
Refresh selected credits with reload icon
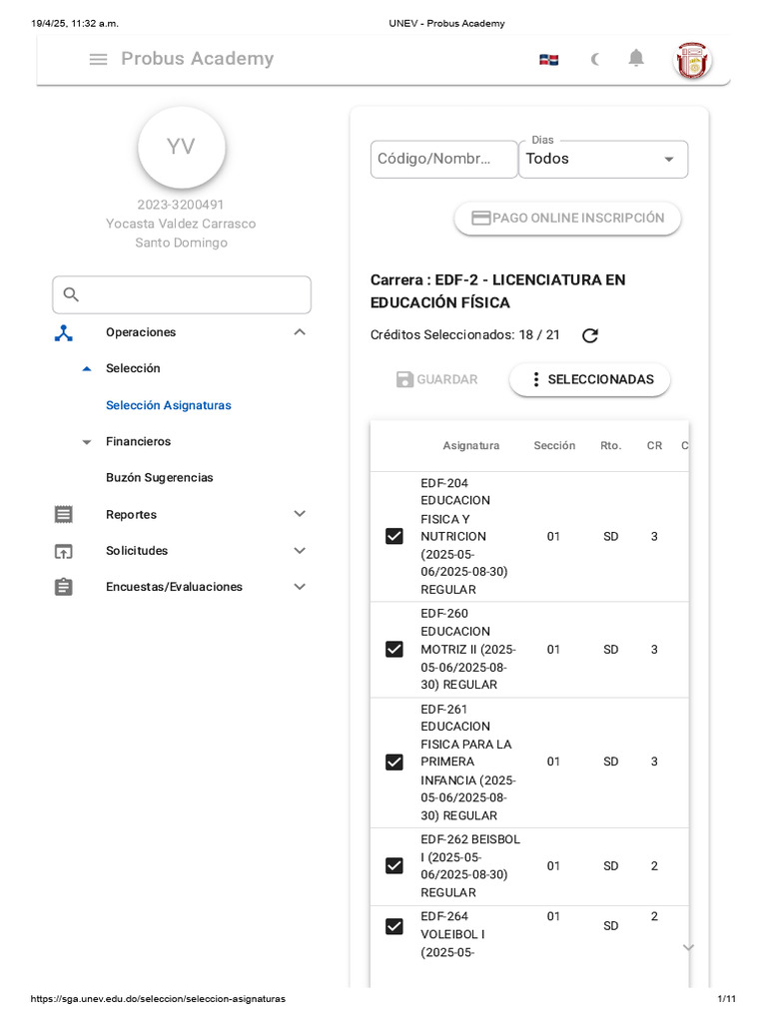pos(590,335)
